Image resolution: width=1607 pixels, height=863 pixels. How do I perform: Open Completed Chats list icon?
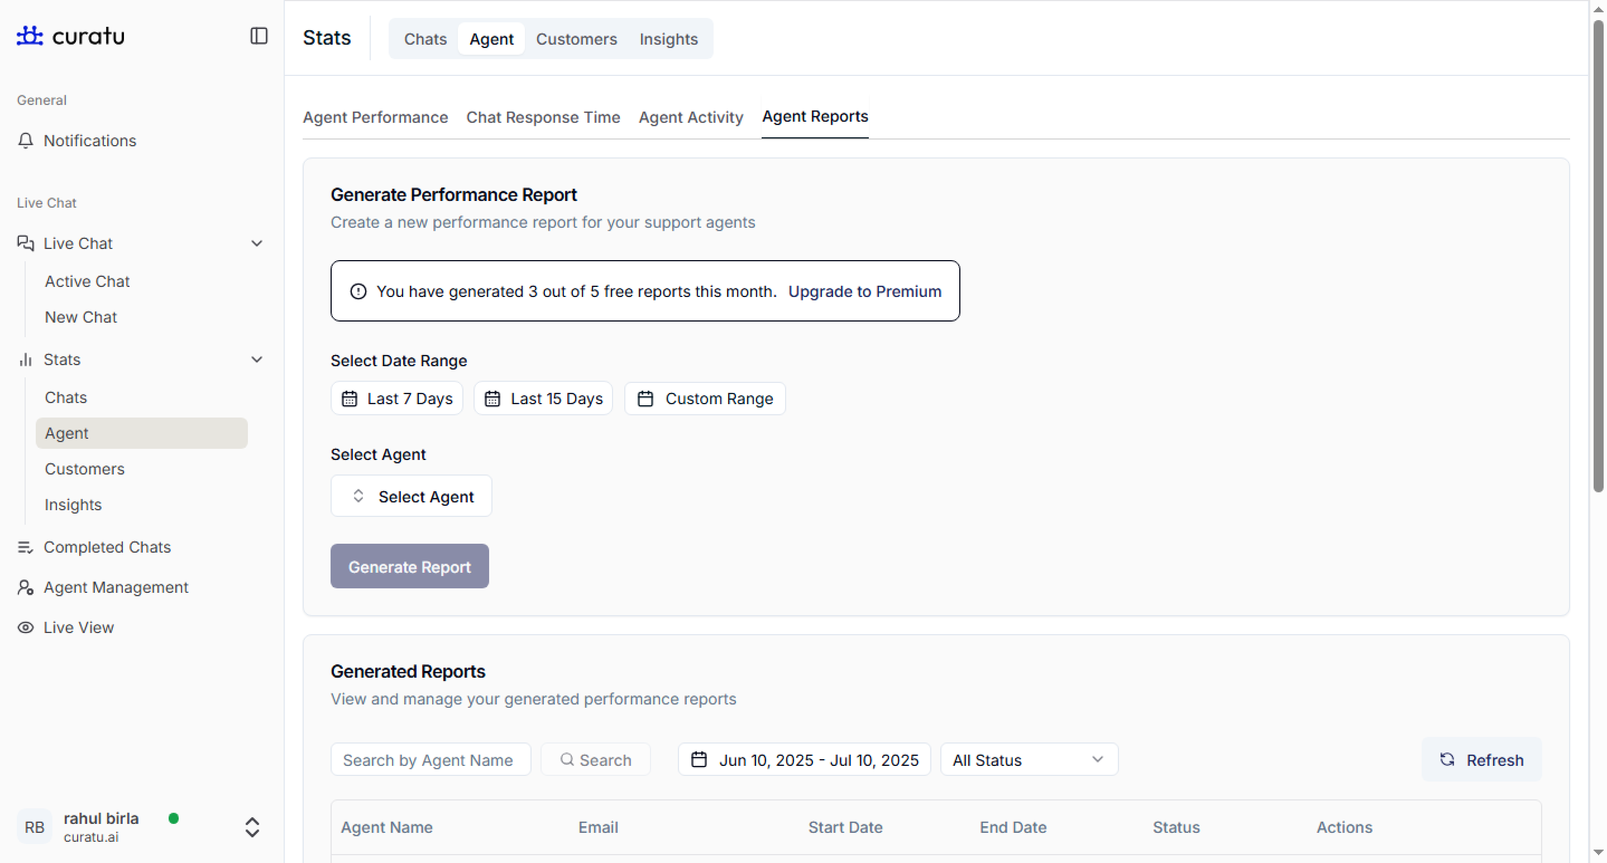click(x=26, y=547)
